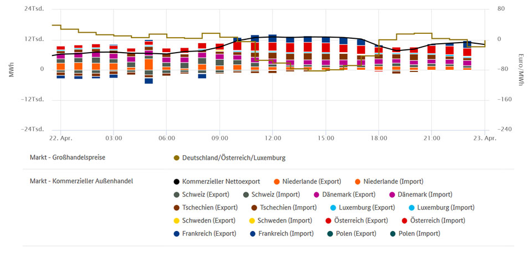This screenshot has width=532, height=277.
Task: Click the −160 right axis value
Action: click(x=504, y=99)
